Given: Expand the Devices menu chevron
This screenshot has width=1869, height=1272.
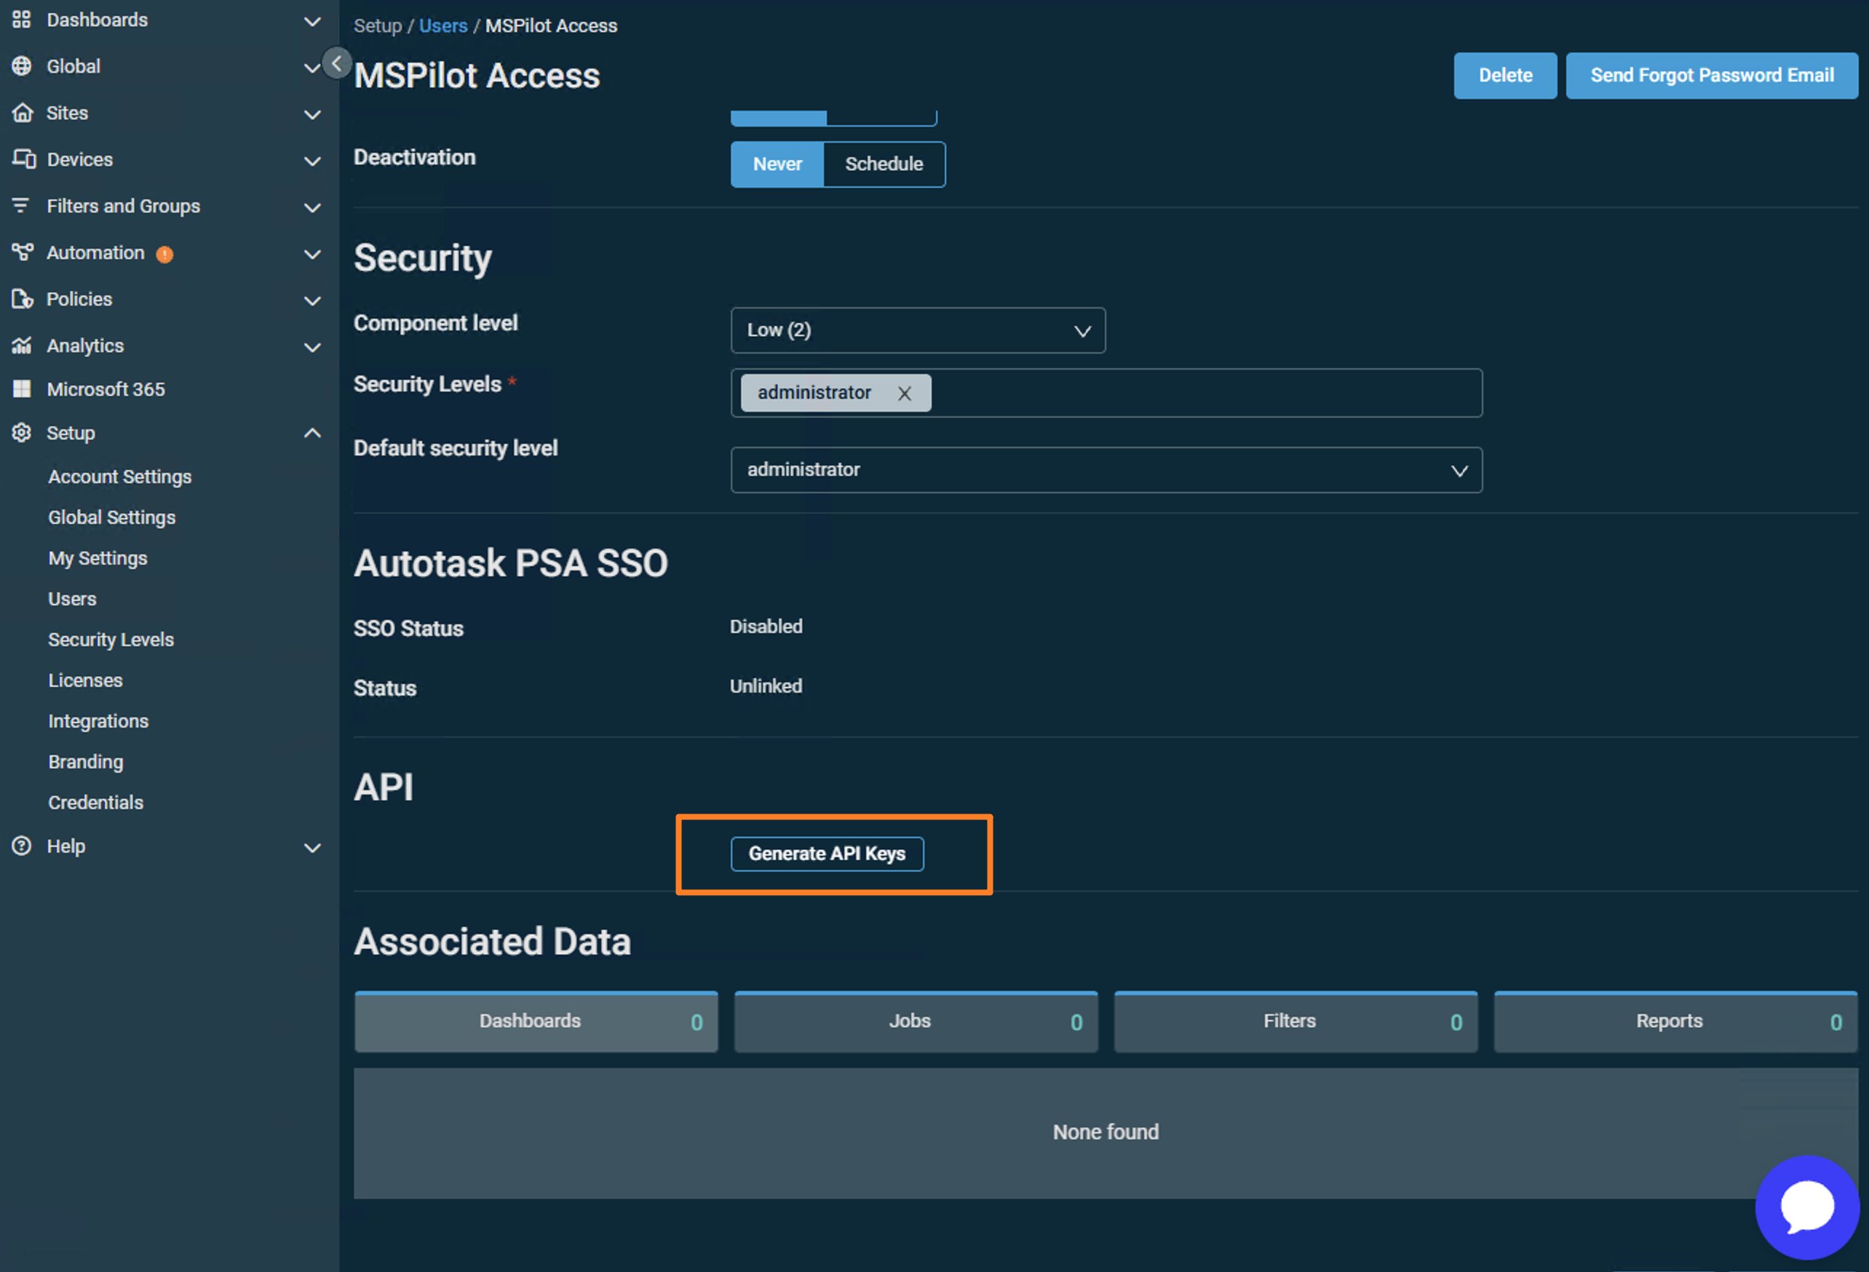Looking at the screenshot, I should [x=312, y=161].
